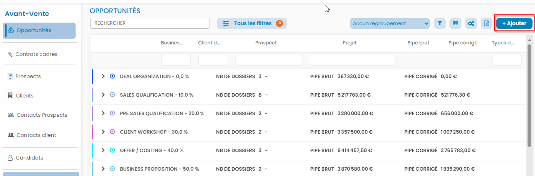
Task: Open Opportunités in the sidebar
Action: point(39,30)
